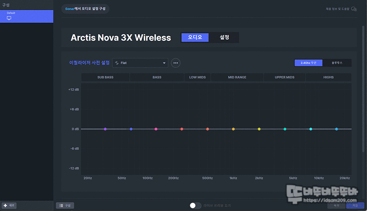The image size is (367, 211).
Task: Click the 100Hz frequency label
Action: pos(148,178)
